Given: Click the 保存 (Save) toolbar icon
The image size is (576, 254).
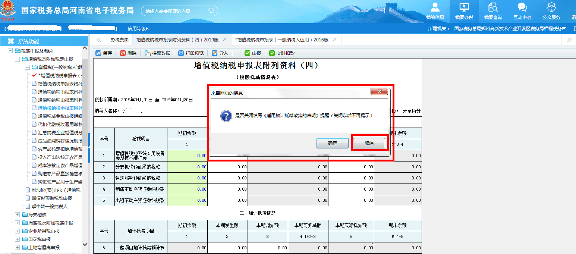Looking at the screenshot, I should tap(98, 53).
